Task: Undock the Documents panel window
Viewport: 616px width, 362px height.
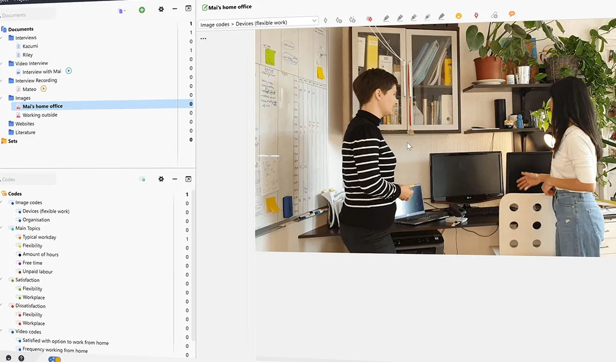Action: (x=188, y=9)
